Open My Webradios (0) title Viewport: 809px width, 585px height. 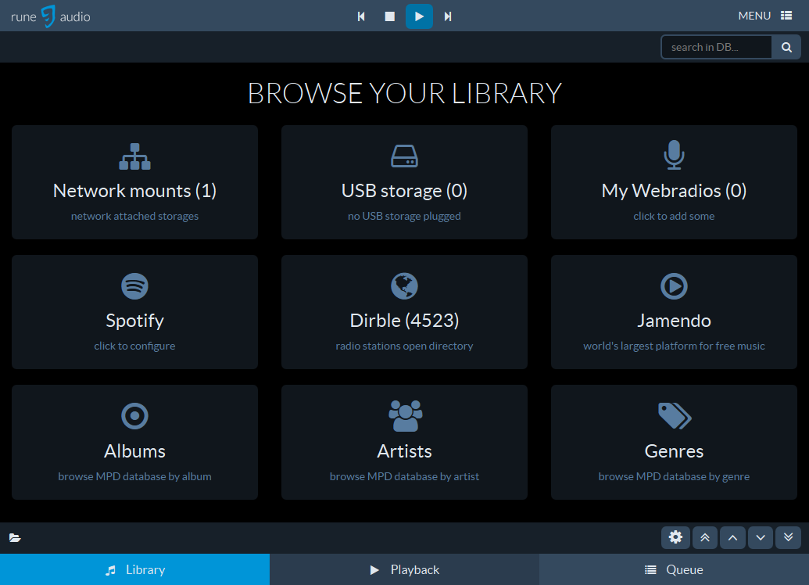point(674,191)
